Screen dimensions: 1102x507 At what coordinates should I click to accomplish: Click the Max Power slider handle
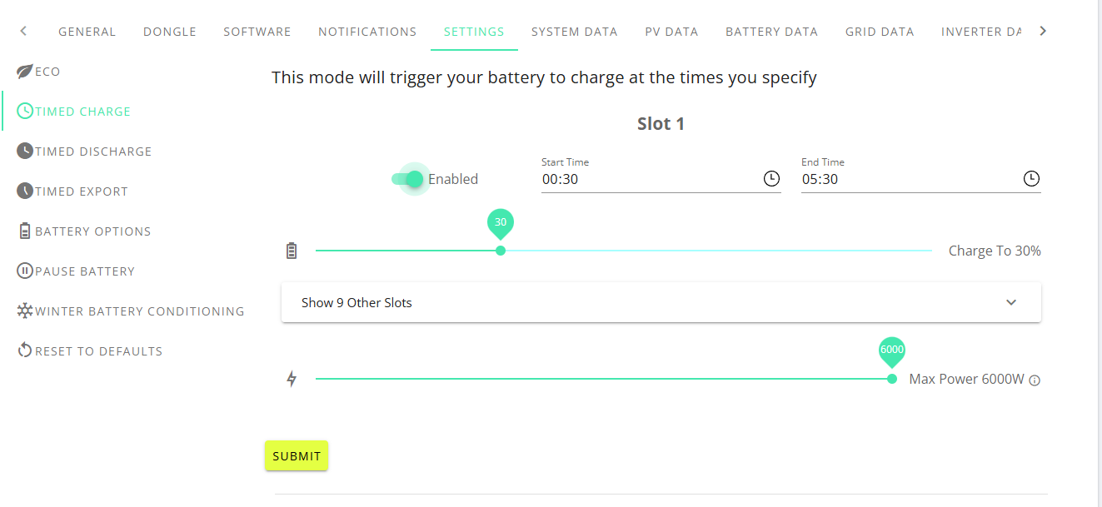coord(892,379)
